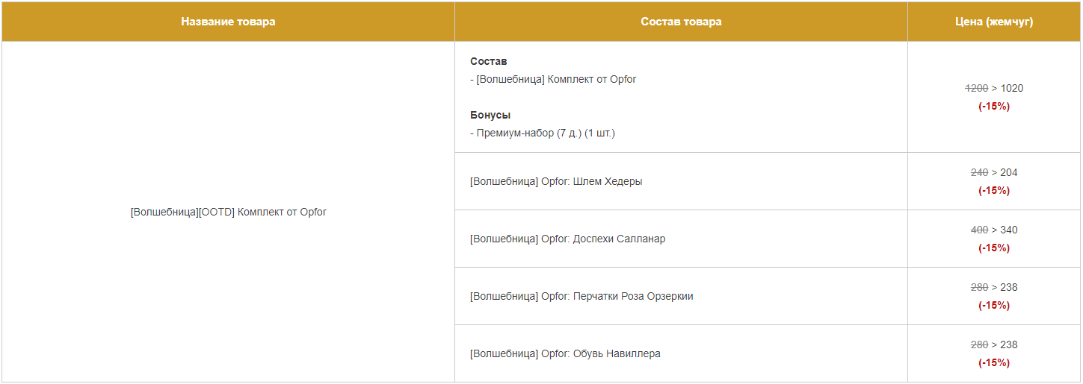Click red '(-15%)' discount under 1020 price
The width and height of the screenshot is (1083, 384).
tap(994, 106)
